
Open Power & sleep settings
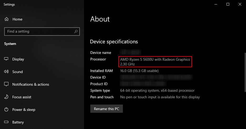[x=24, y=110]
